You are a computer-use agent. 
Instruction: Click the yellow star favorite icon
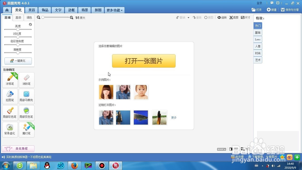(x=282, y=157)
